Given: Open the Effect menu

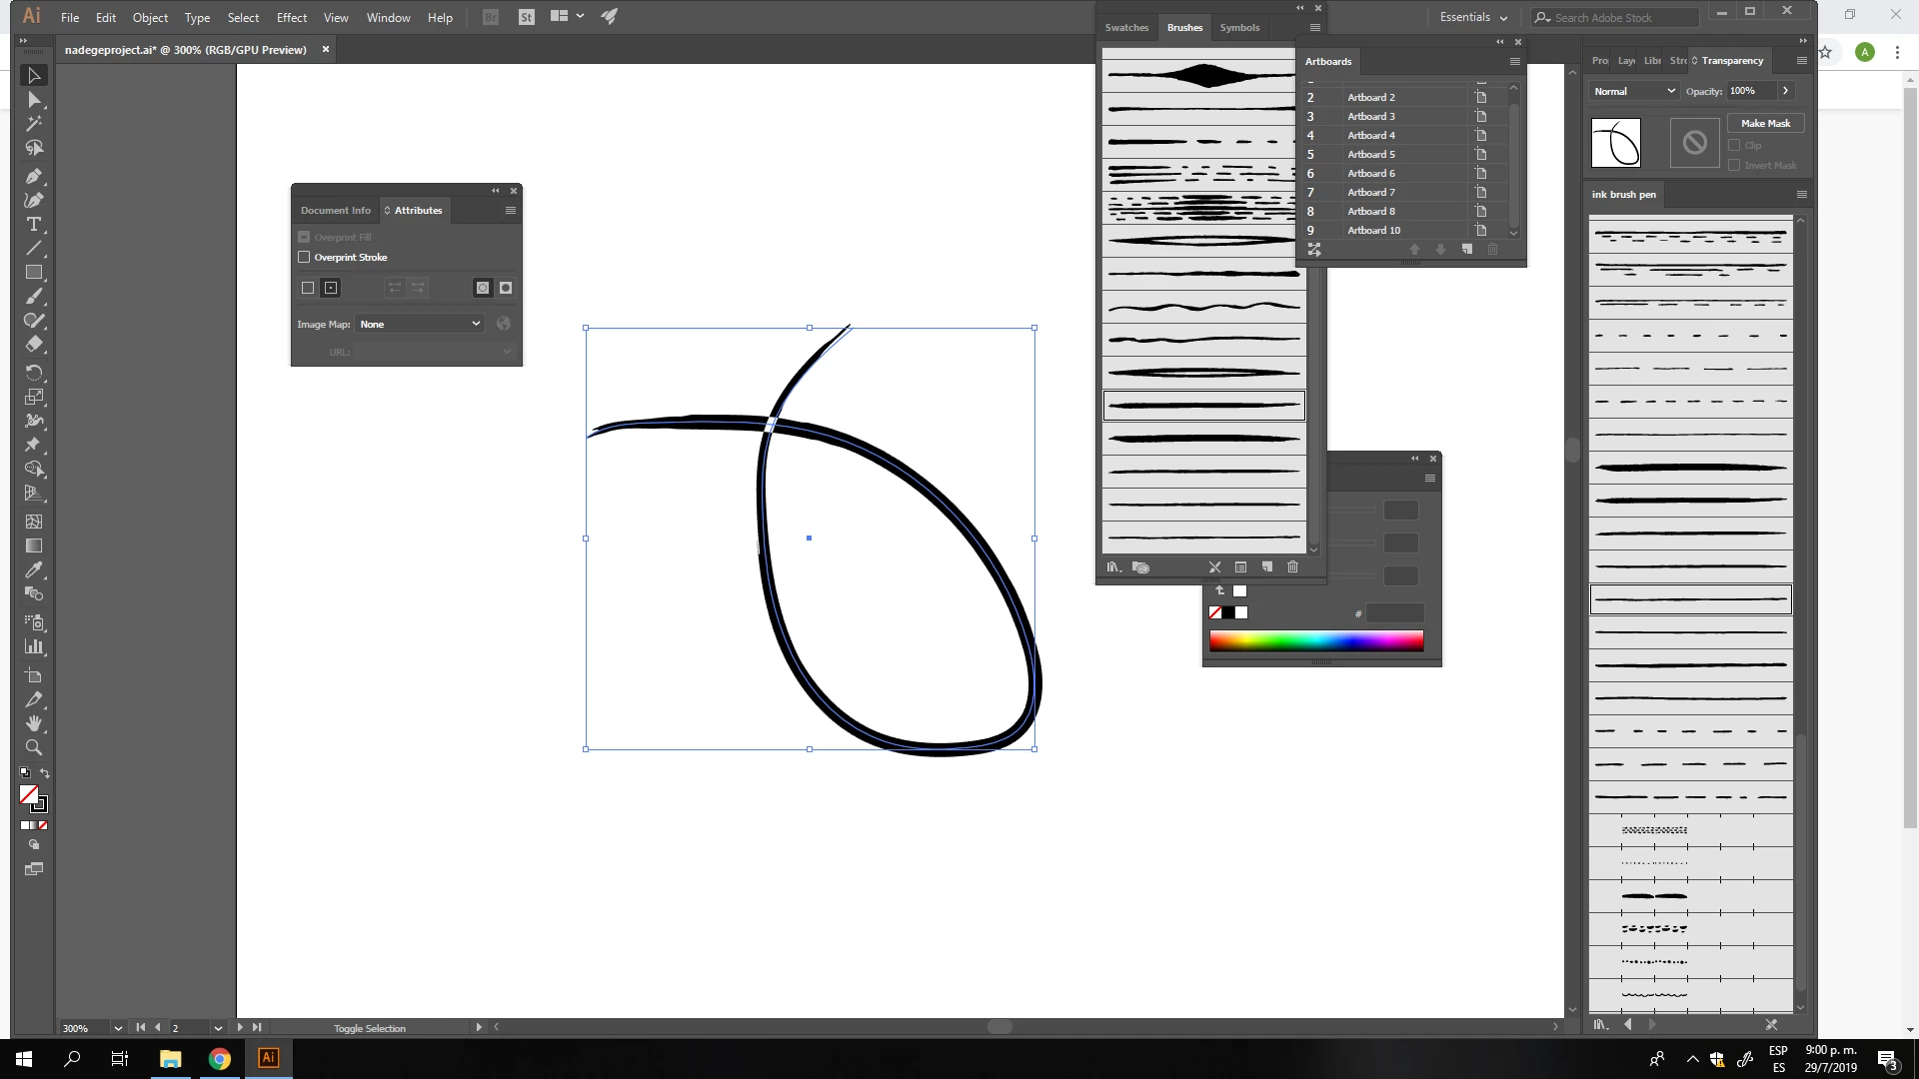Looking at the screenshot, I should (291, 17).
